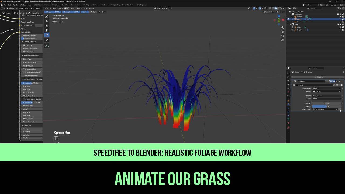This screenshot has width=345, height=194.
Task: Collapse the Wind collection in outliner
Action: (x=290, y=25)
